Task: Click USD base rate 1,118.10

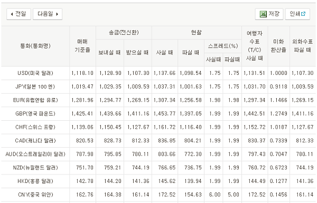Action: pos(82,73)
